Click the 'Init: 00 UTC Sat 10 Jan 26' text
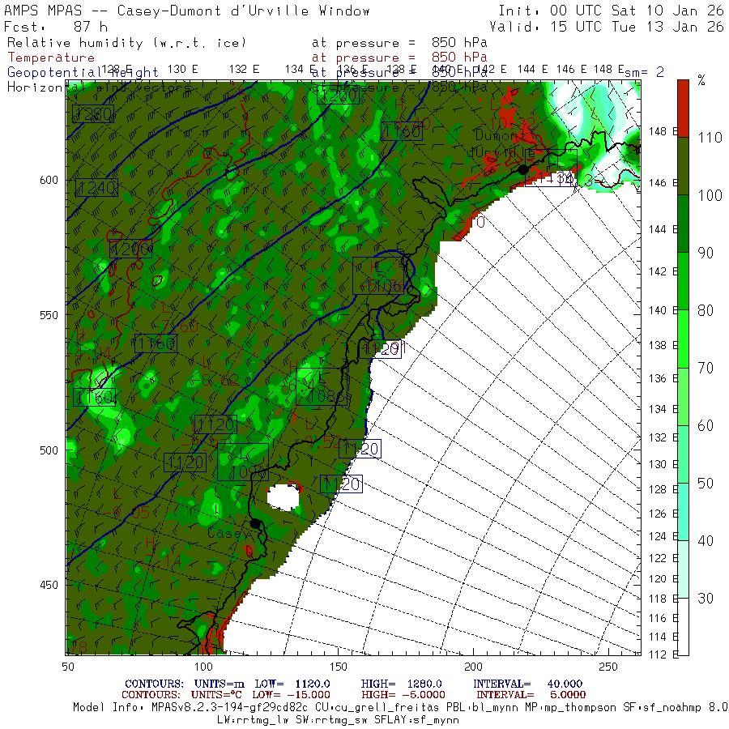The width and height of the screenshot is (729, 729). (611, 11)
